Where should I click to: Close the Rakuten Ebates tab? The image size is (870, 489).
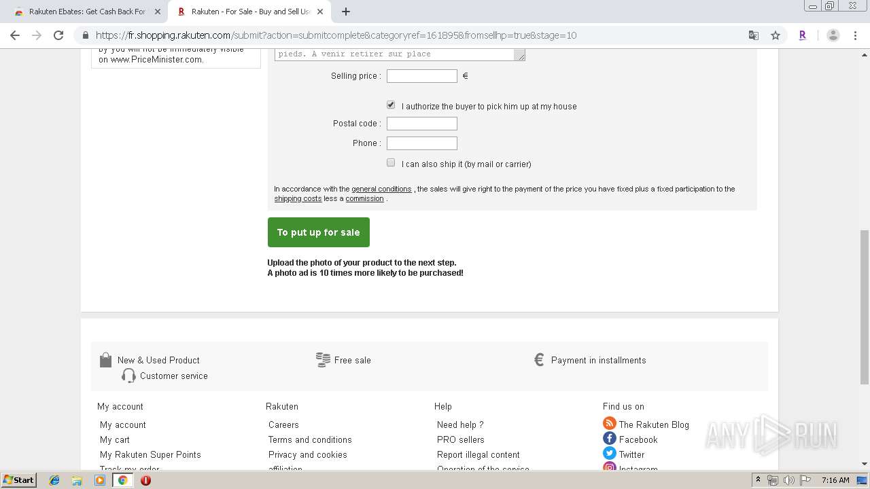[x=158, y=12]
